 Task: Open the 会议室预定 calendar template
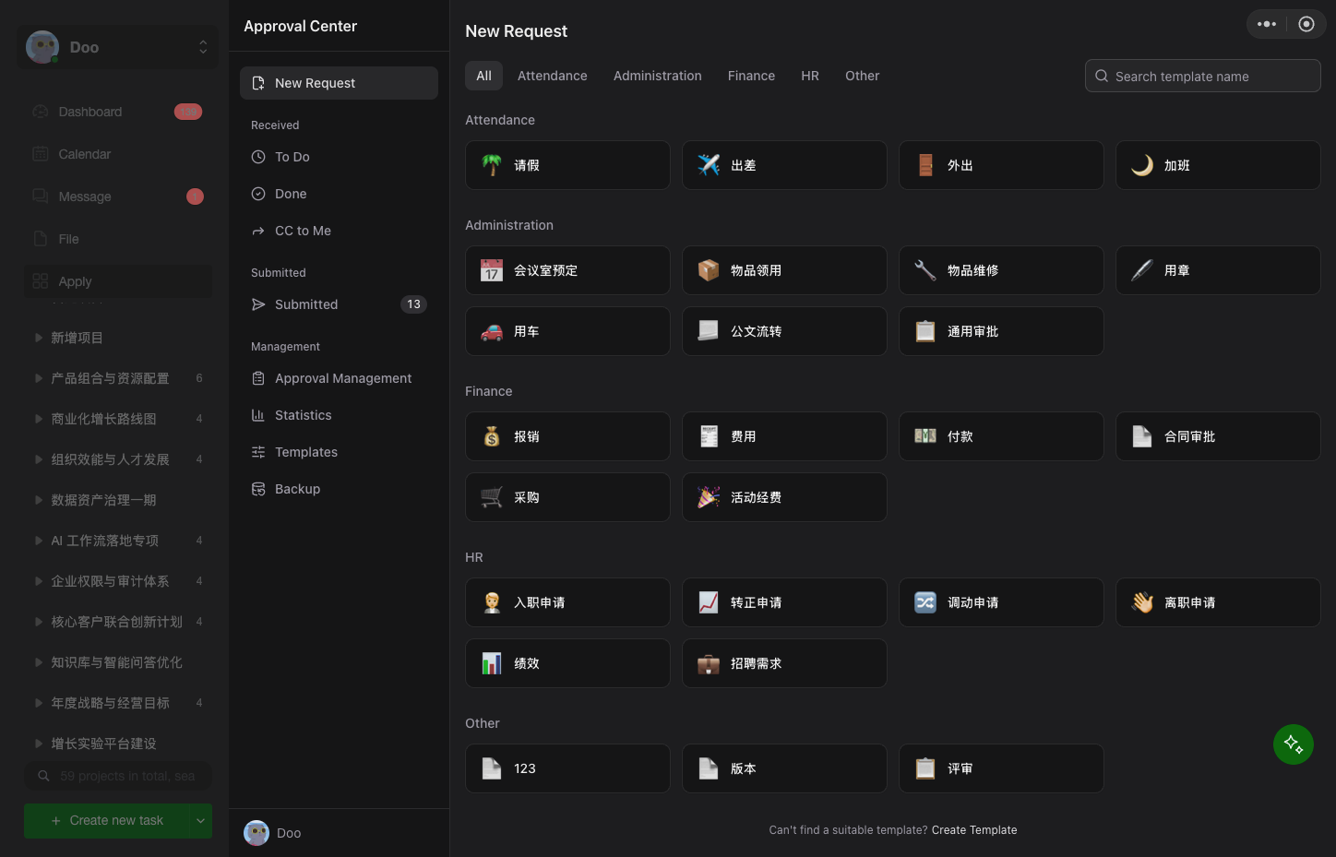(567, 270)
